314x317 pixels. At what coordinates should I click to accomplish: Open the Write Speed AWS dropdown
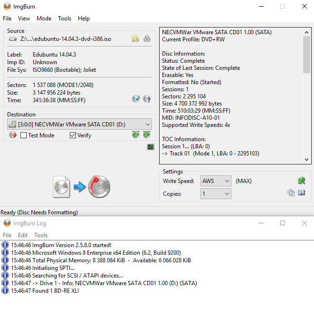(x=216, y=181)
